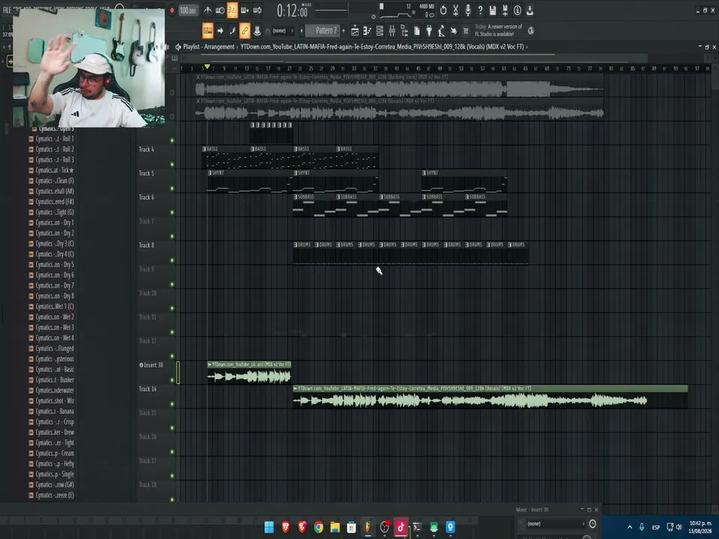Mute Track 14 with its green dot
The width and height of the screenshot is (719, 539).
pyautogui.click(x=172, y=404)
